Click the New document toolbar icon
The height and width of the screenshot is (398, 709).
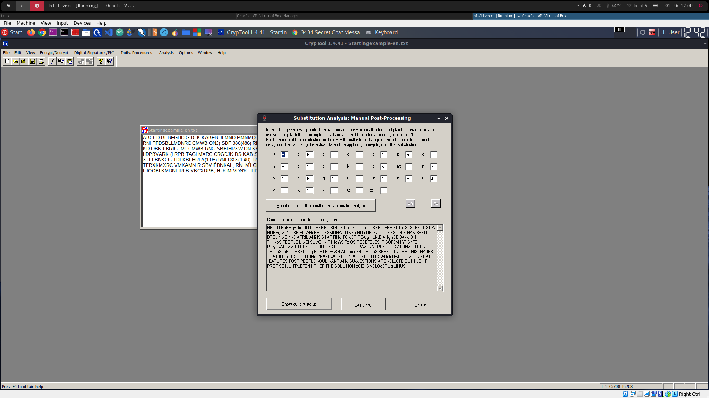click(7, 62)
